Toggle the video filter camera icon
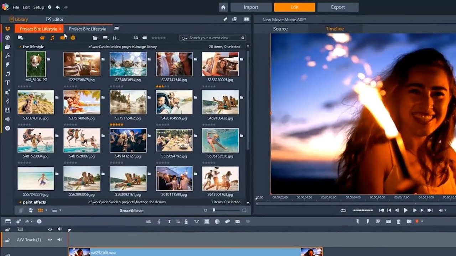This screenshot has height=256, width=456. point(42,38)
